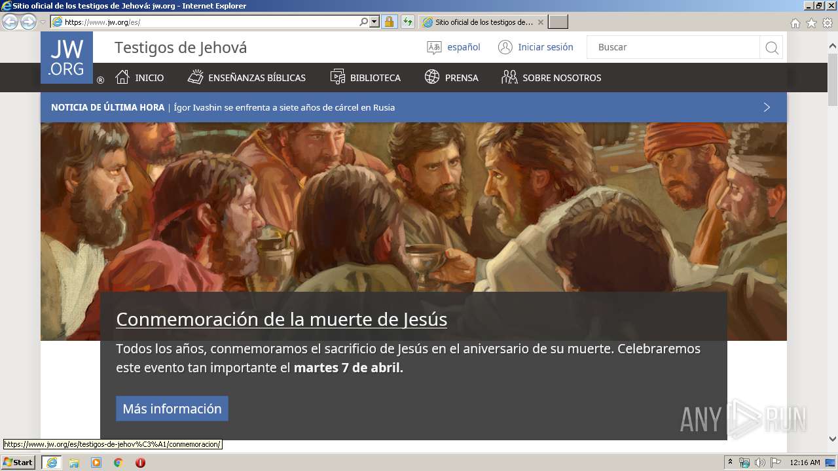Focus the Buscar search field
Viewport: 838px width, 471px height.
(x=673, y=47)
